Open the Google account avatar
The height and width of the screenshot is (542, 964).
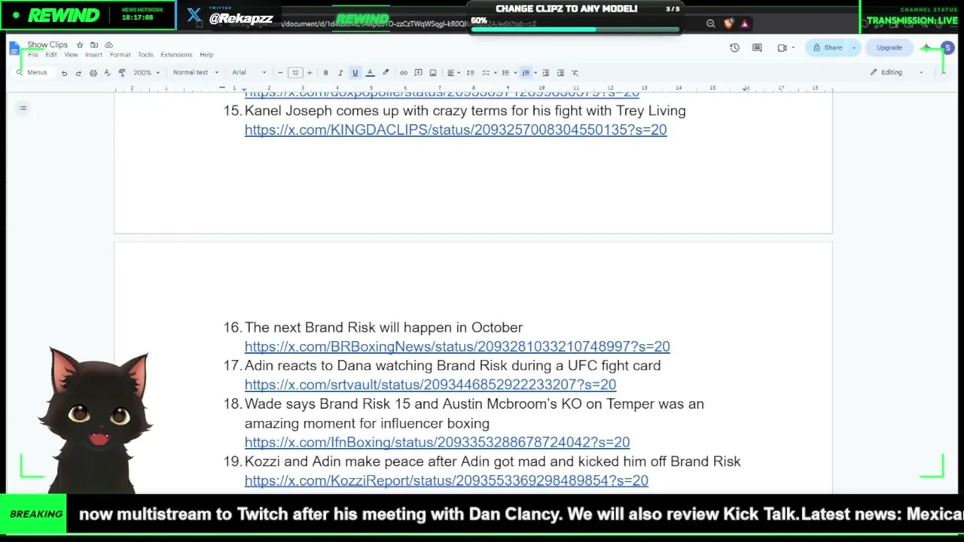[x=947, y=48]
